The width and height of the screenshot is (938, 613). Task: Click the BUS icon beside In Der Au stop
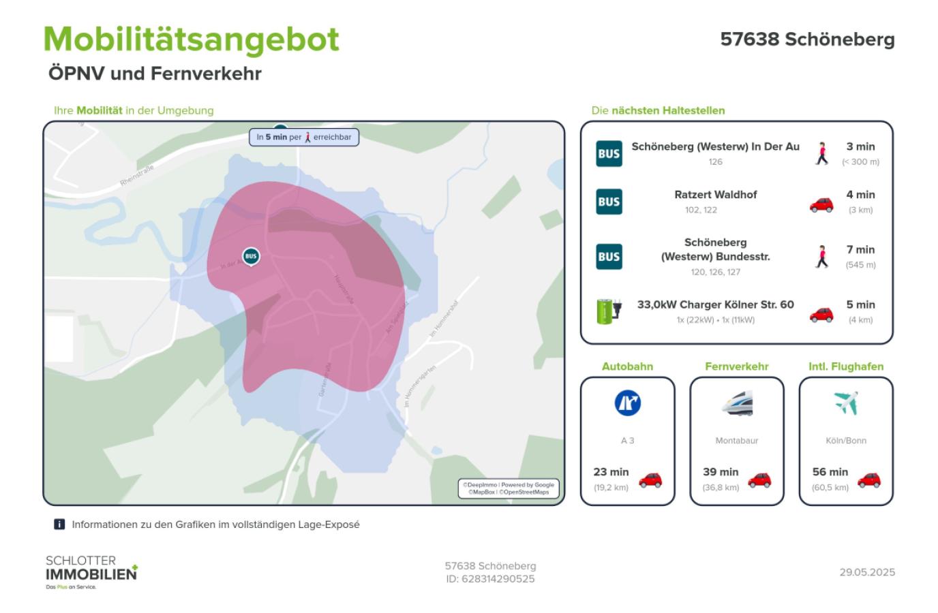click(609, 154)
